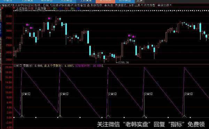The width and height of the screenshot is (209, 129).
Task: Open 历史回忆 replay function
Action: 121,5
